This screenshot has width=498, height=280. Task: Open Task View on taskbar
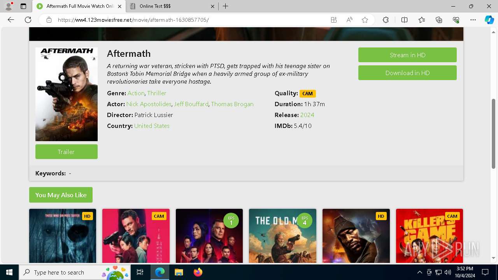click(x=140, y=272)
